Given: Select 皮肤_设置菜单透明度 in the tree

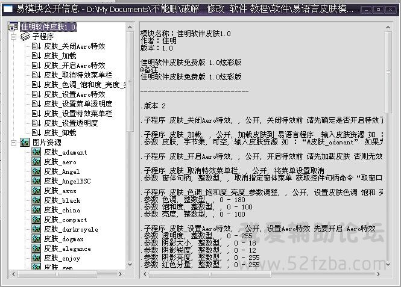Looking at the screenshot, I should (x=78, y=104).
